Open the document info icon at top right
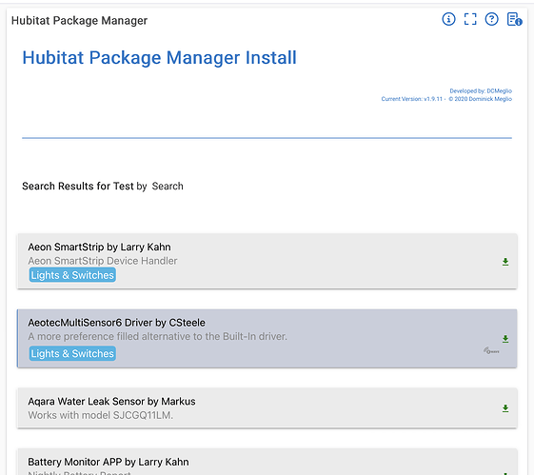This screenshot has height=475, width=534. coord(514,19)
